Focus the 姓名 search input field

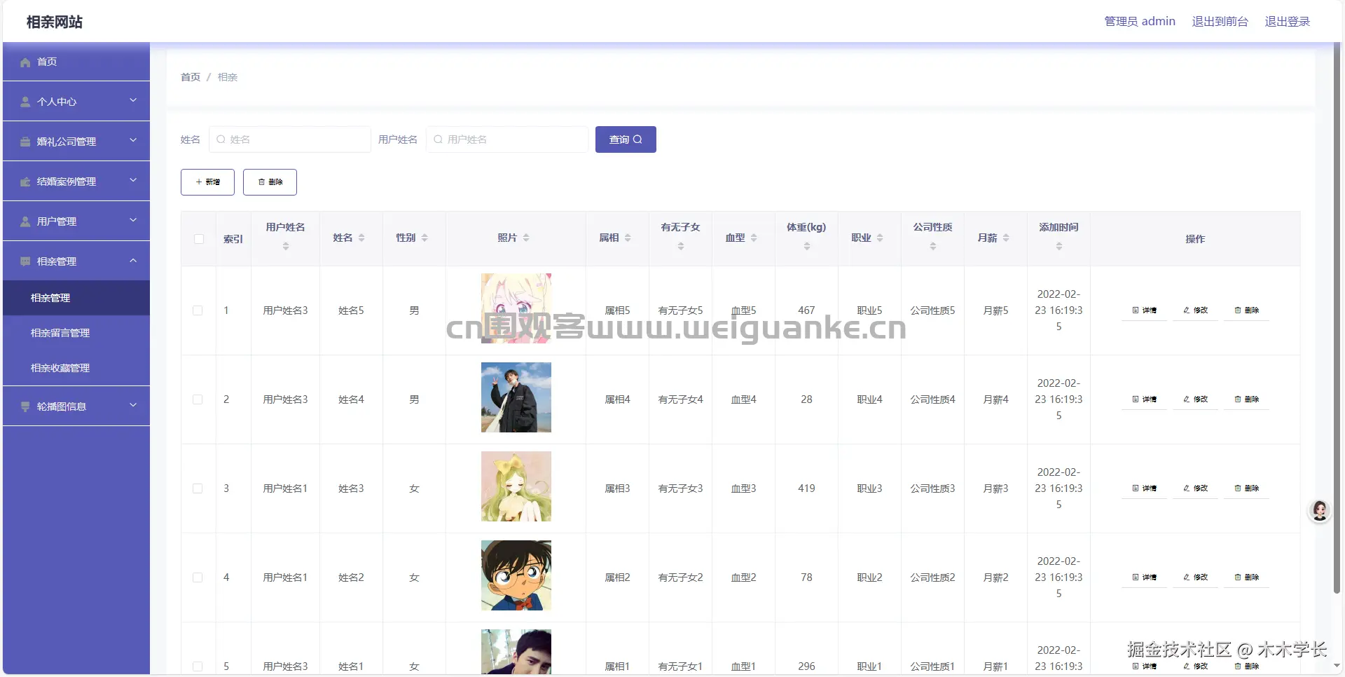pyautogui.click(x=289, y=139)
